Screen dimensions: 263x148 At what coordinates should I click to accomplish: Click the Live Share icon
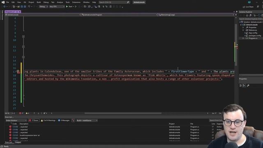click(244, 7)
